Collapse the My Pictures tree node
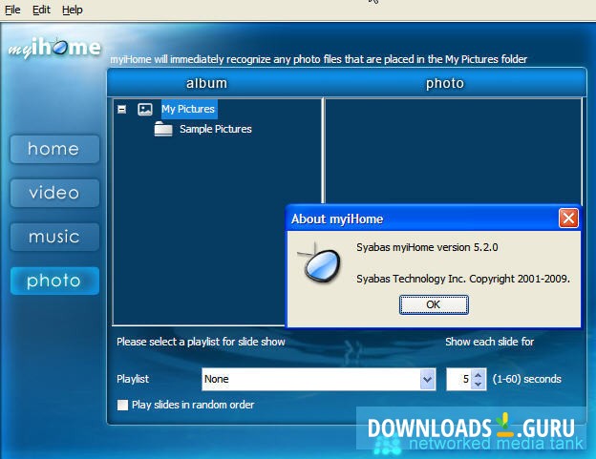The image size is (596, 459). [x=121, y=110]
